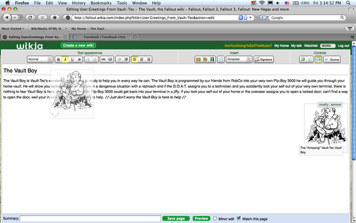The height and width of the screenshot is (223, 356).
Task: Uncheck the Watch this page checkbox
Action: (239, 218)
